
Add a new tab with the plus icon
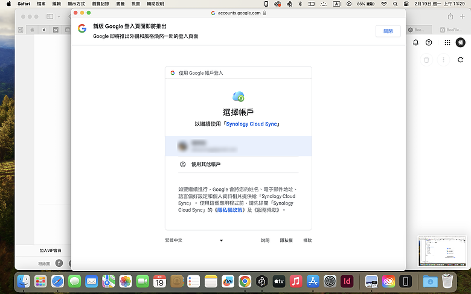click(463, 16)
